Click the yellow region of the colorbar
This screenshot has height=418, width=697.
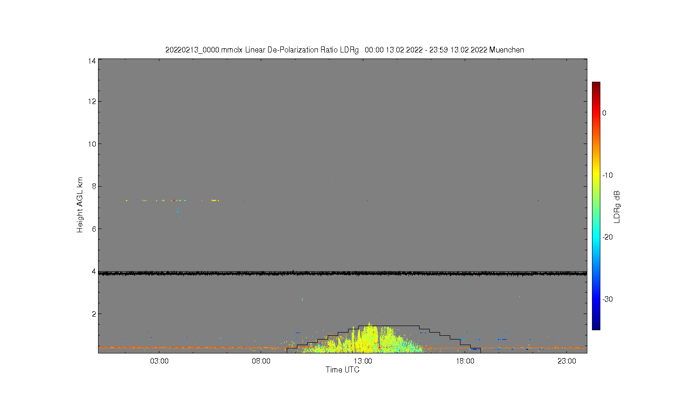point(596,175)
